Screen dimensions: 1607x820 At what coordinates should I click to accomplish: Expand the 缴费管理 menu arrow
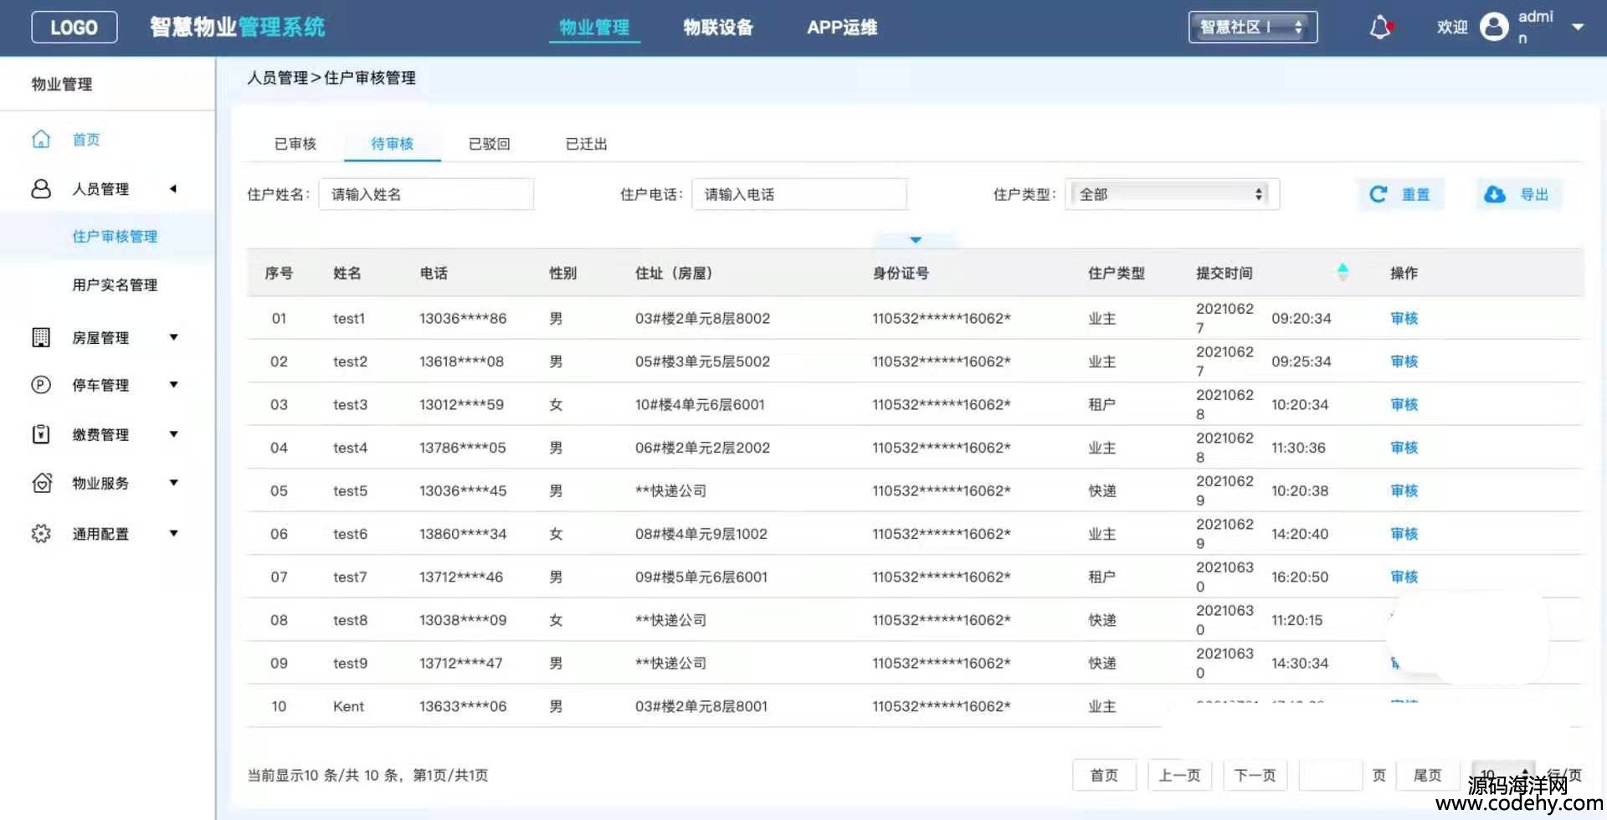click(174, 434)
